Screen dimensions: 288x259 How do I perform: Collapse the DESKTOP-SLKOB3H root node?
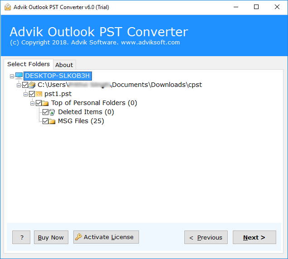click(x=12, y=76)
